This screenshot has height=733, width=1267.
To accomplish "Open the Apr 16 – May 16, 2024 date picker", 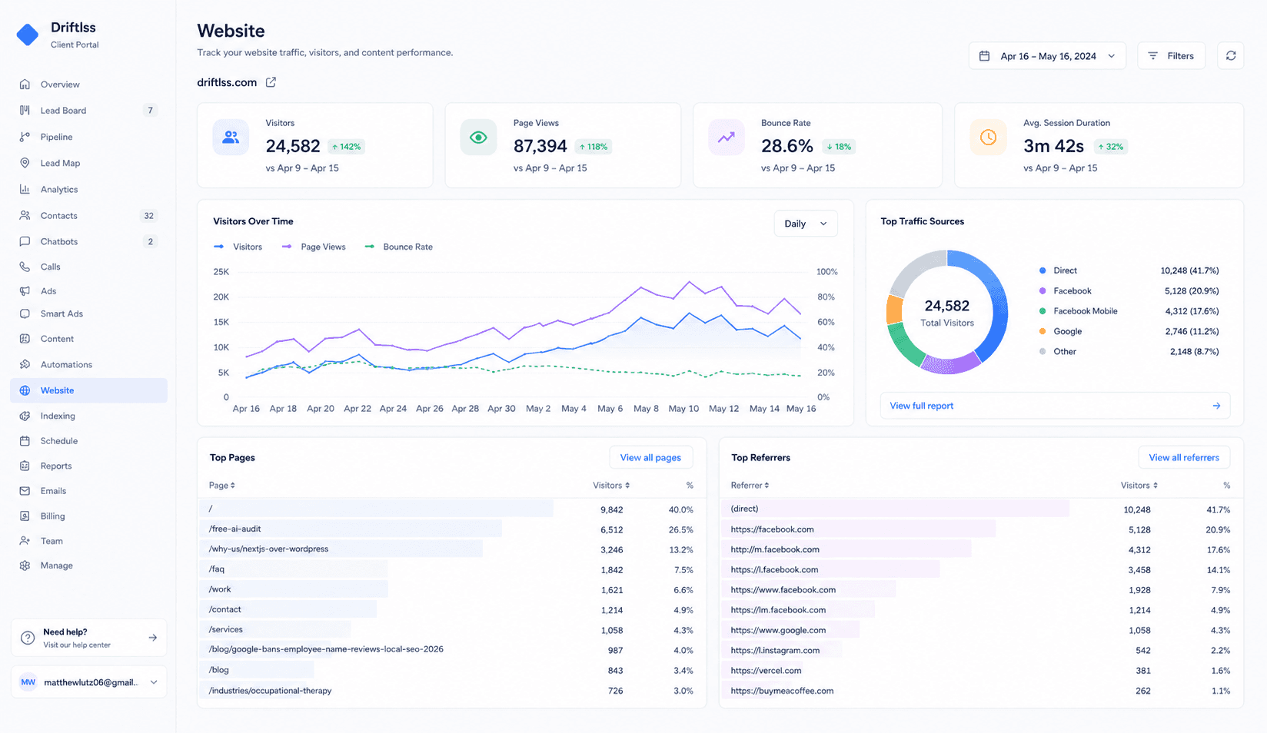I will tap(1047, 56).
